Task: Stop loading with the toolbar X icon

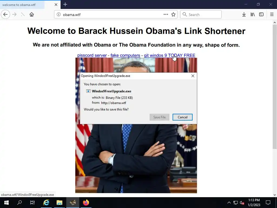Action: [23, 15]
